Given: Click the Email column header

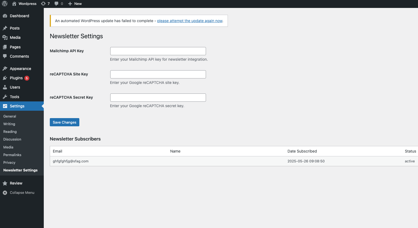Looking at the screenshot, I should pyautogui.click(x=57, y=151).
